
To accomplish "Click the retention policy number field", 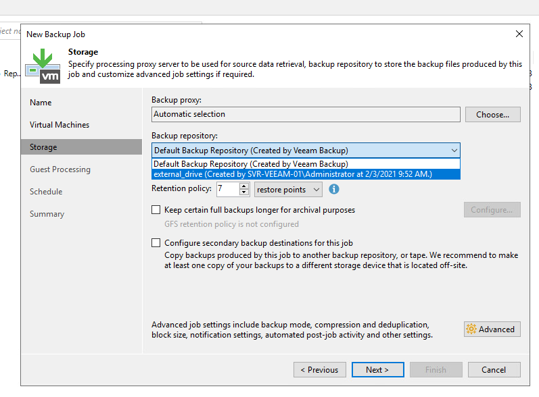I will coord(227,190).
